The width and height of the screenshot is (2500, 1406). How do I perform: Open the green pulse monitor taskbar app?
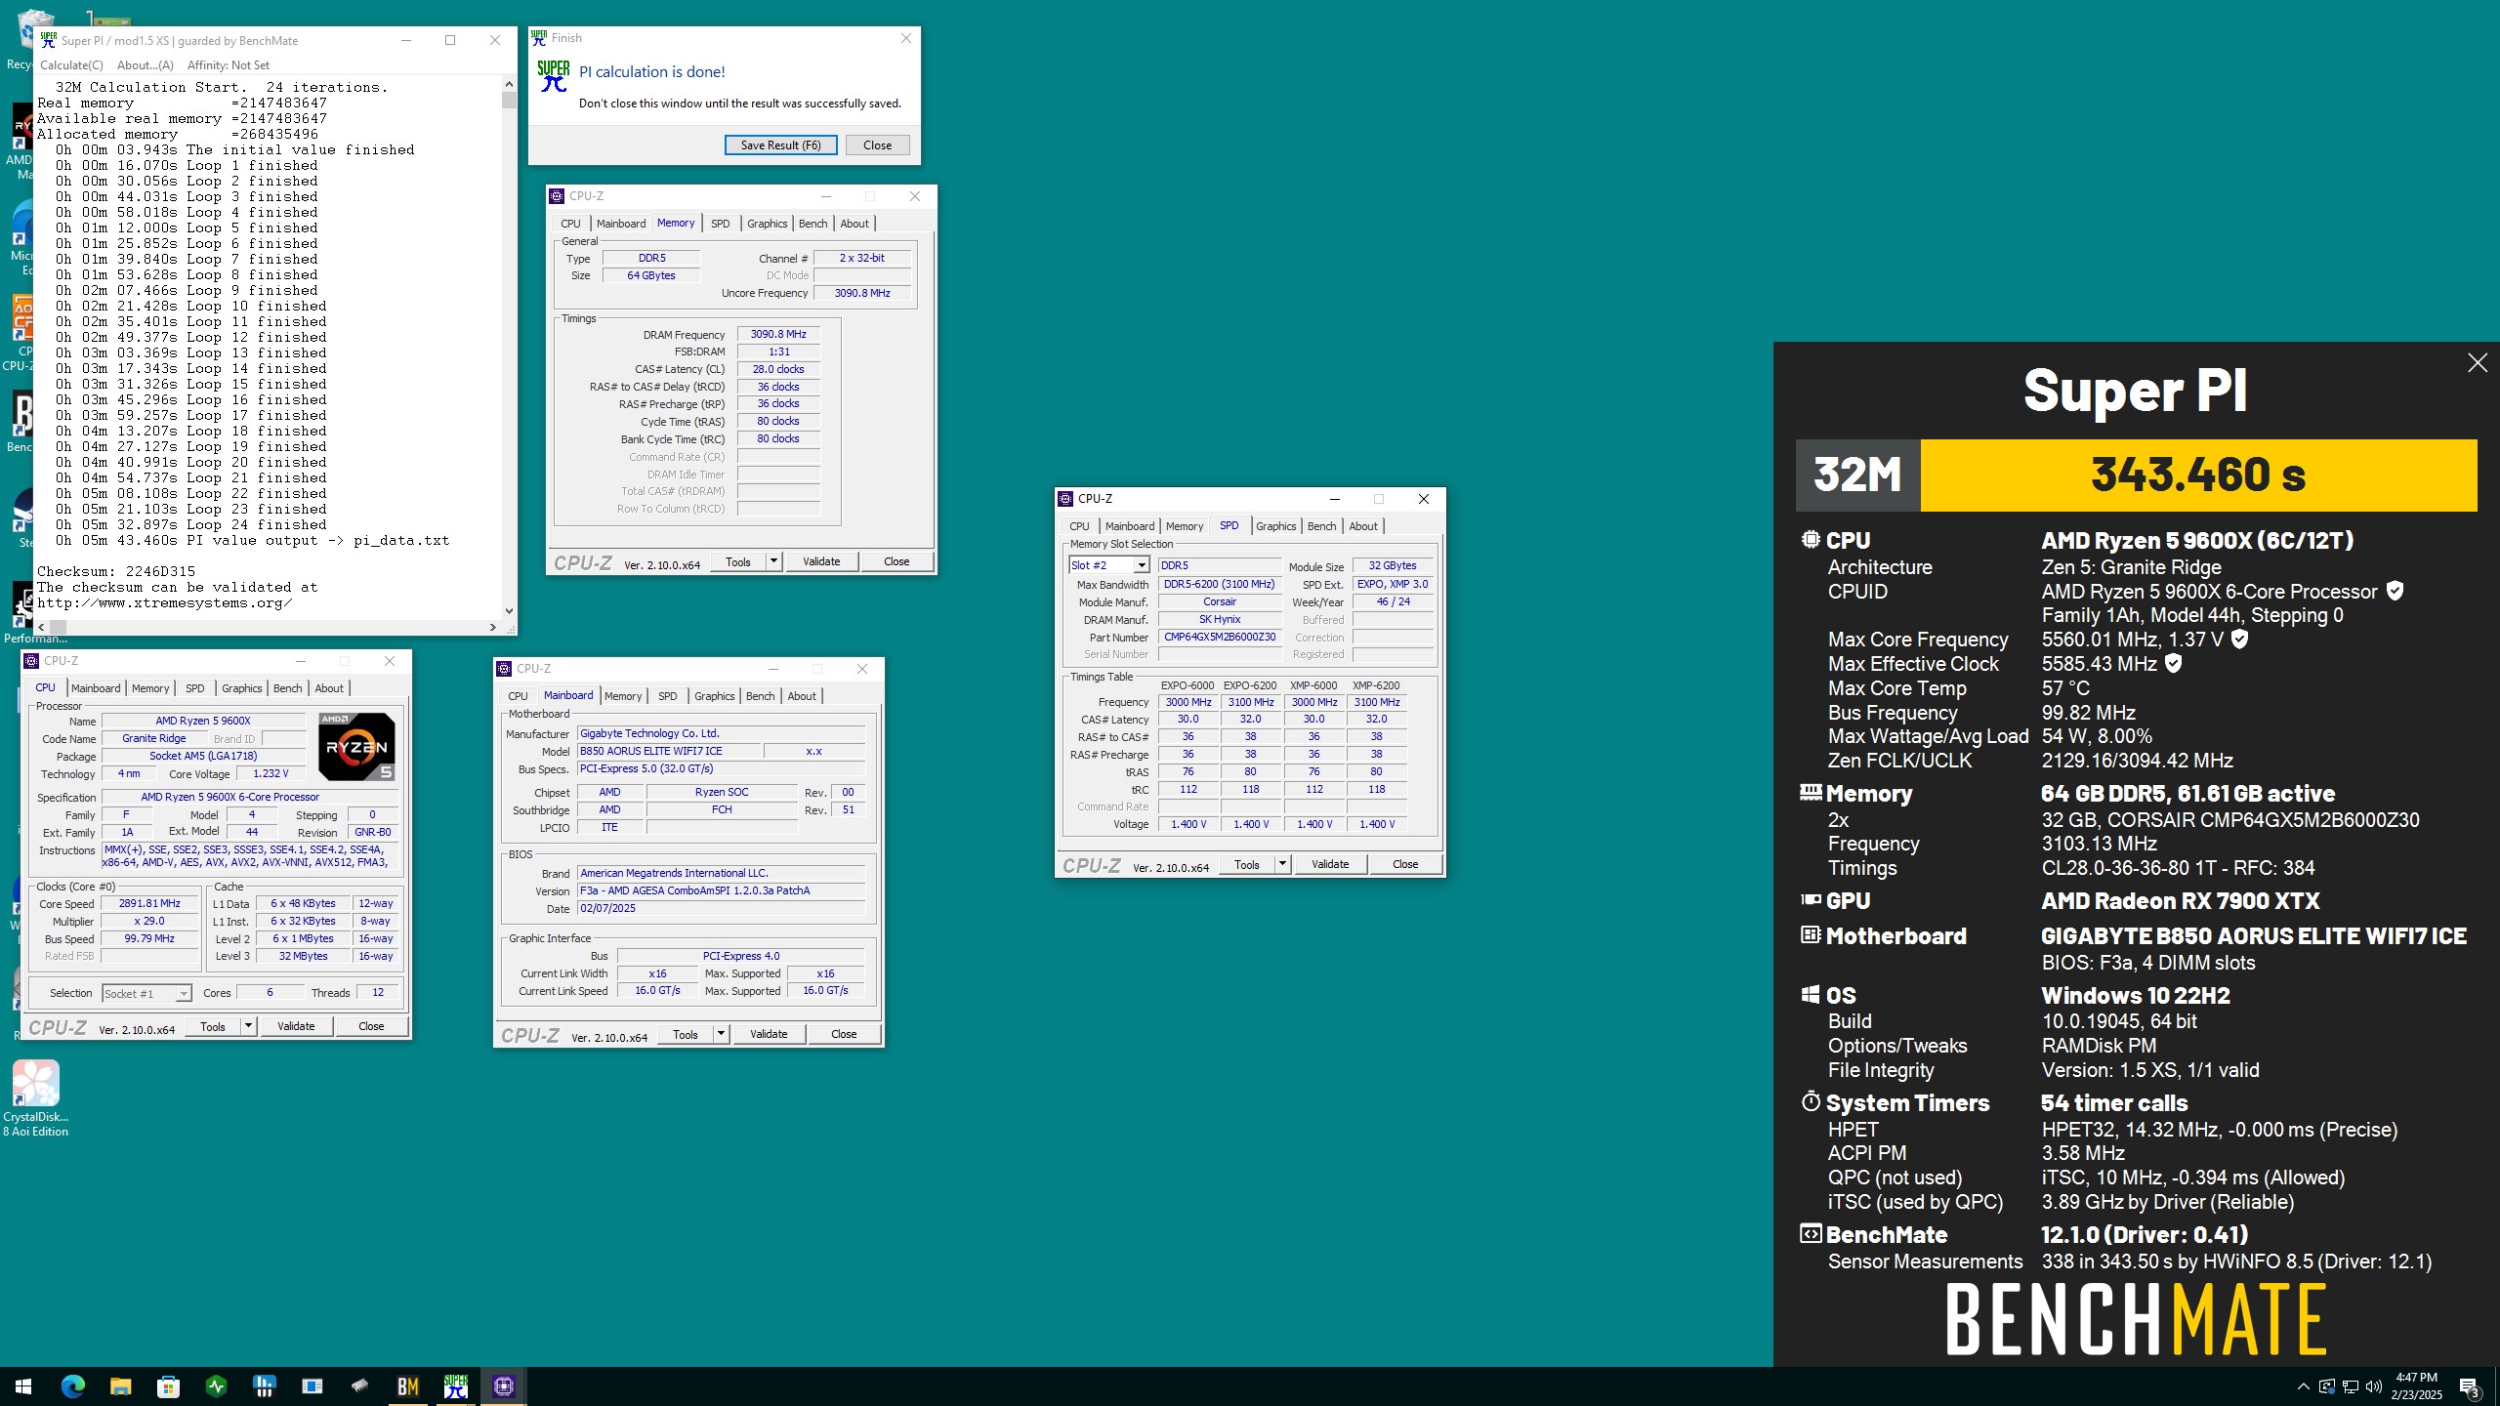pyautogui.click(x=216, y=1385)
